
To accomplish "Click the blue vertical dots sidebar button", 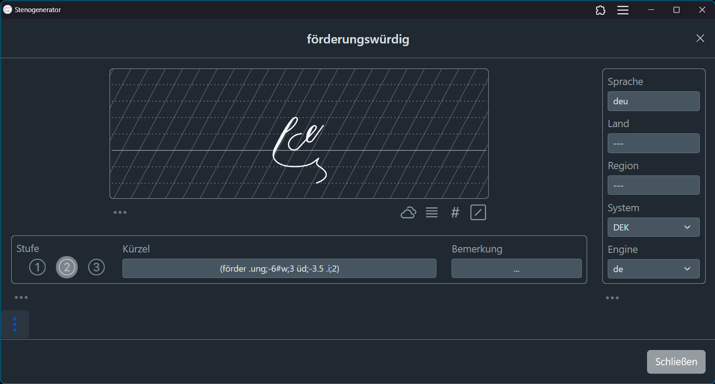I will [15, 324].
